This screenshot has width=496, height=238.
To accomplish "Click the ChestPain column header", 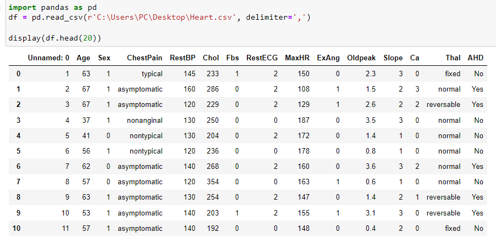I will (145, 58).
